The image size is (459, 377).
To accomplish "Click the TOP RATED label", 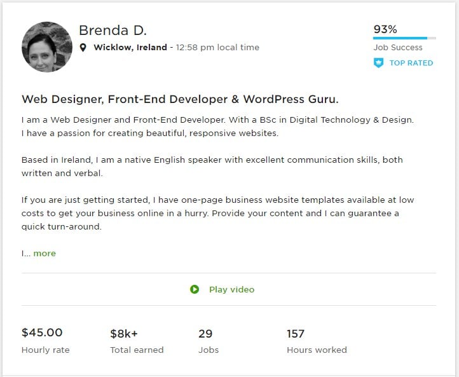I will 411,63.
